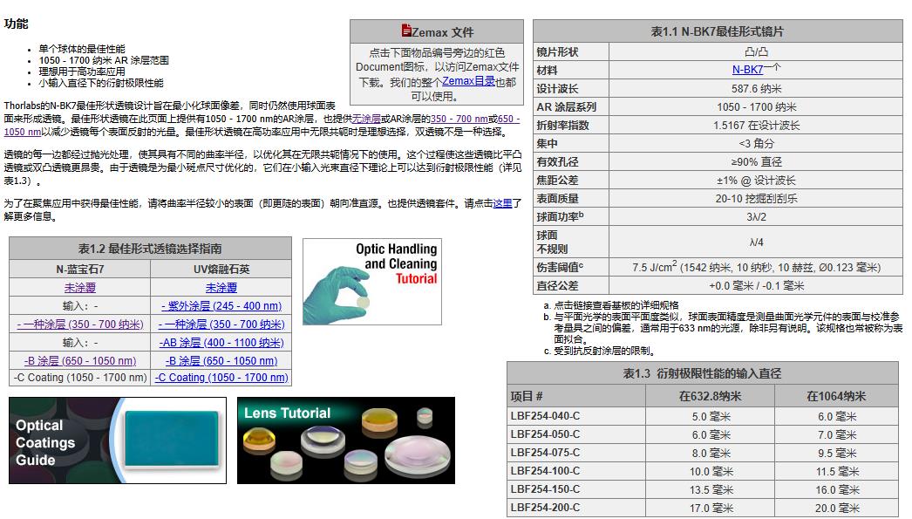
Task: Select the LBF254-050-C item row
Action: (x=703, y=434)
